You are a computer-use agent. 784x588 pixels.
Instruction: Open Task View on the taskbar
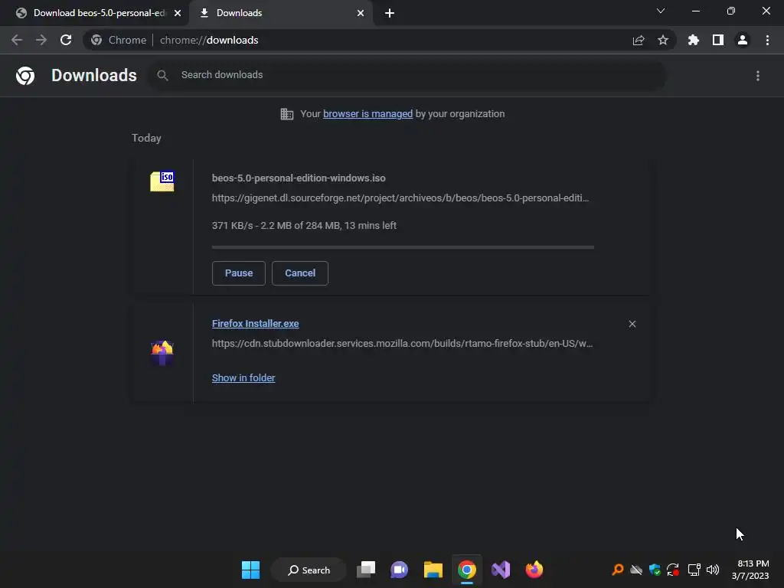click(366, 570)
